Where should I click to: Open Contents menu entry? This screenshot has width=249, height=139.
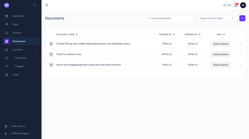pos(21,50)
